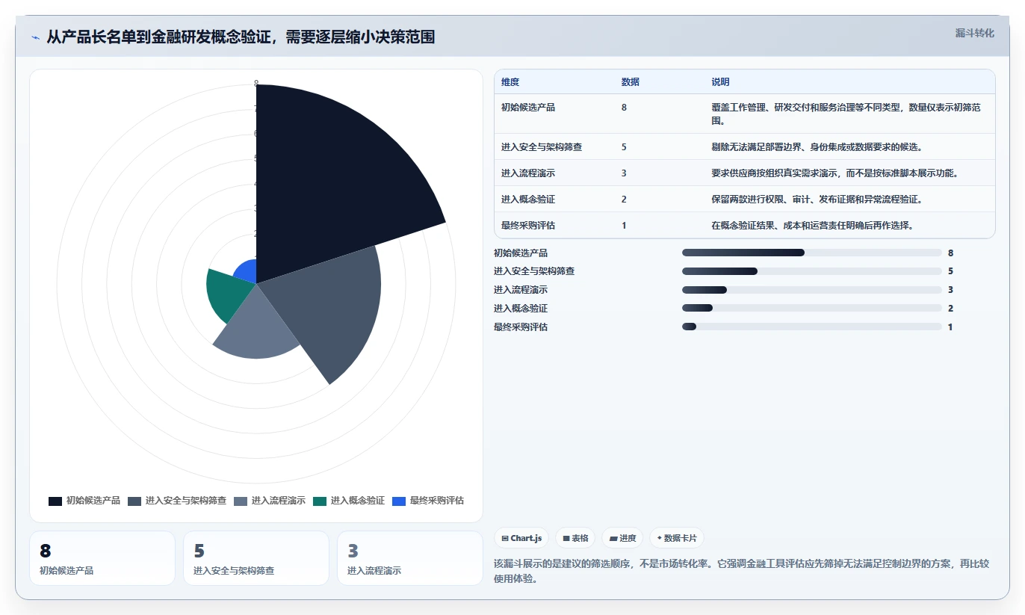Screen dimensions: 1025x615
Task: Select table cell 进入安全与架构筛查
Action: (542, 147)
